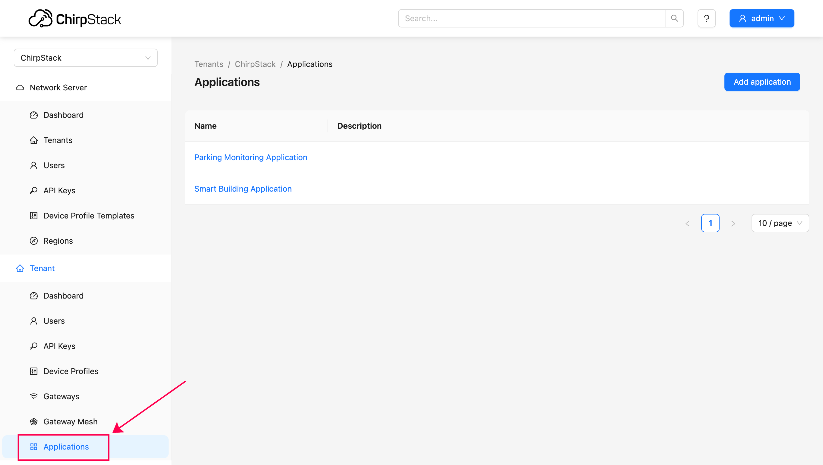
Task: Click the Applications grid icon
Action: pyautogui.click(x=33, y=447)
